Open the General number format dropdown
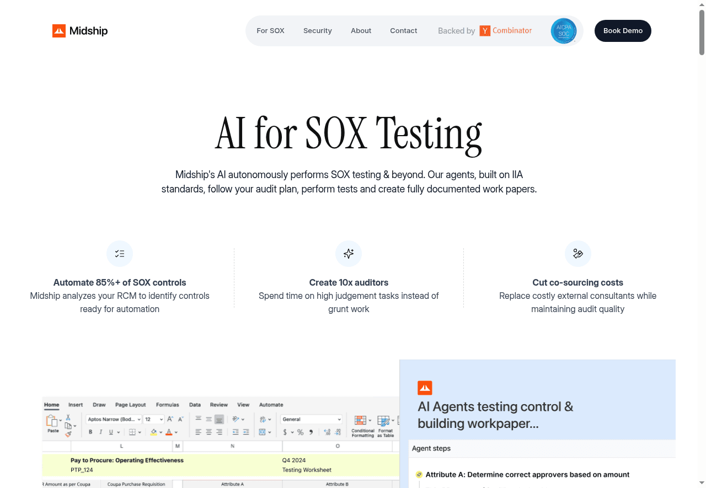The width and height of the screenshot is (706, 488). coord(311,420)
